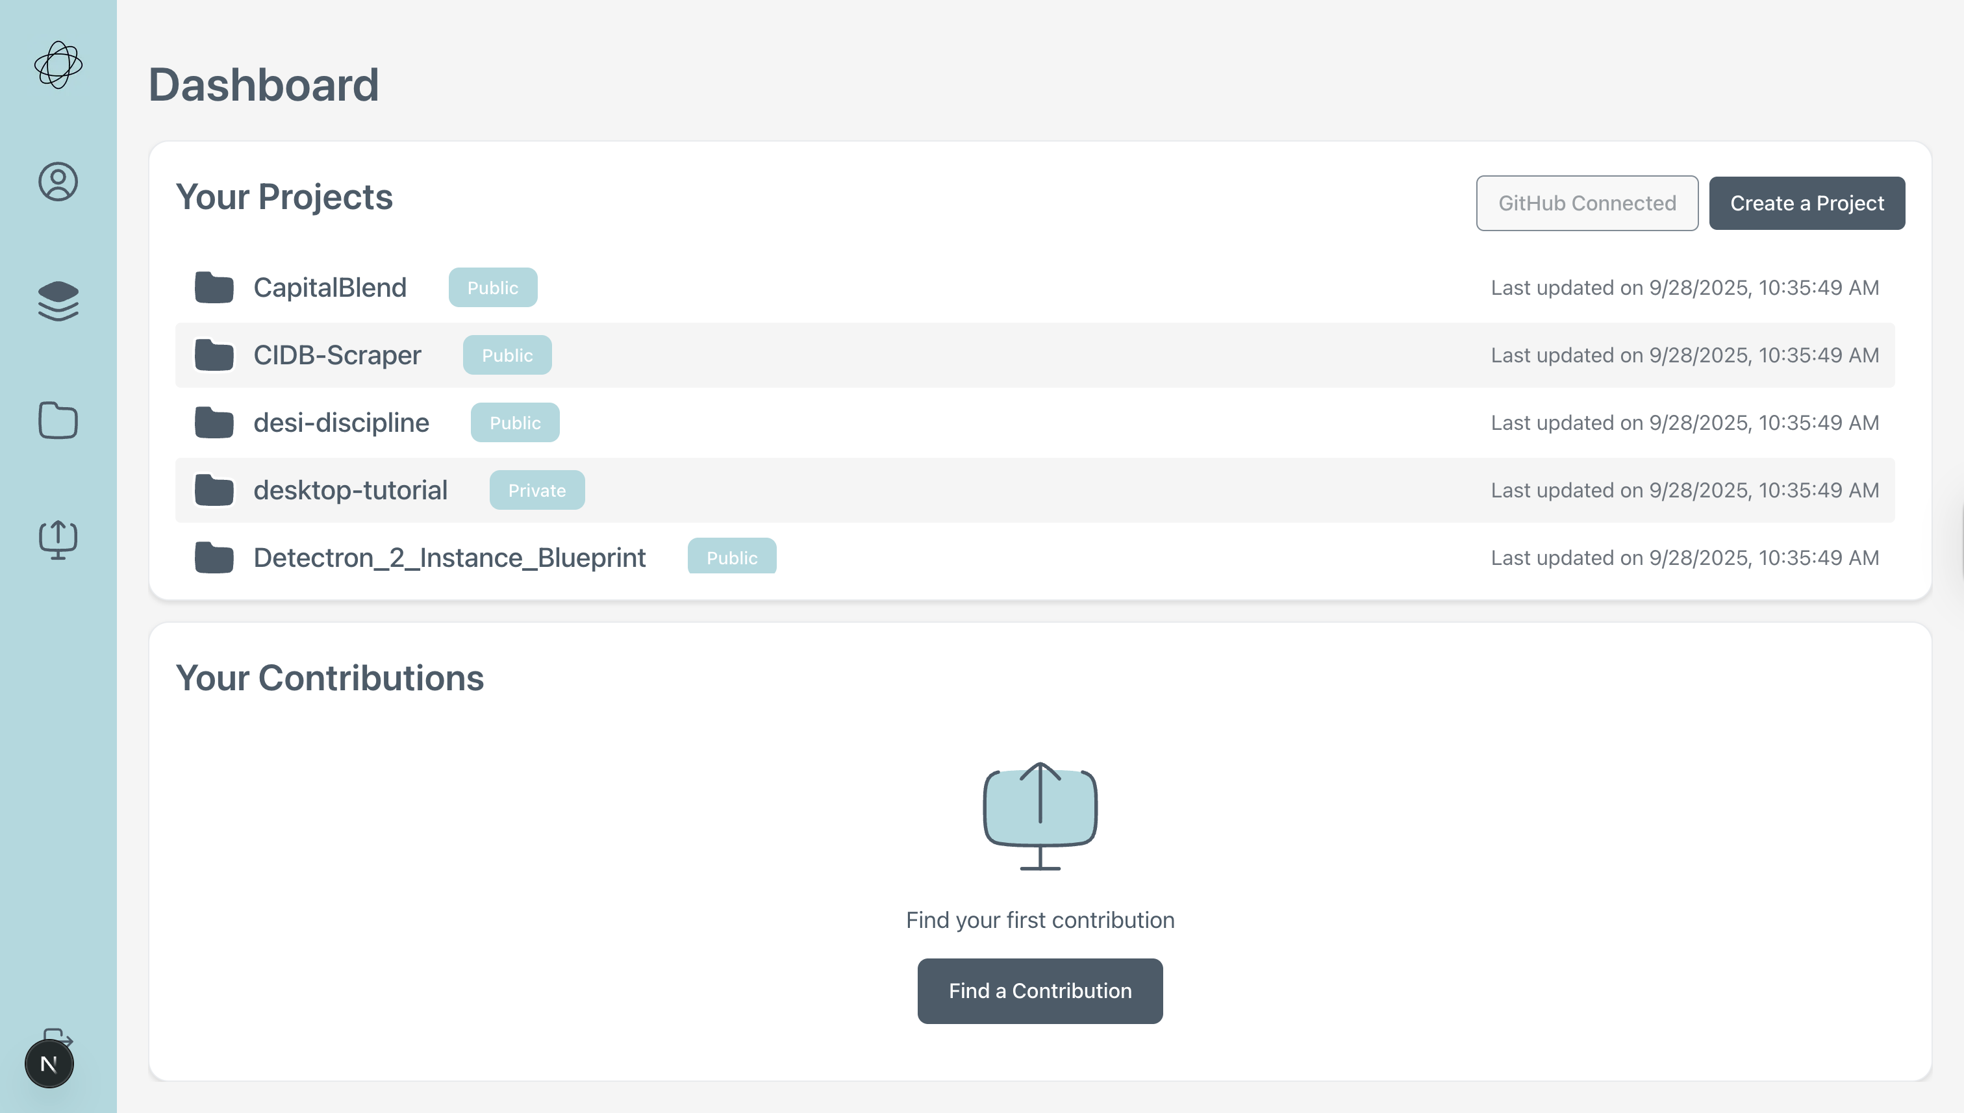Screen dimensions: 1964x1113
Task: Click the Public badge beside CIDB-Scraper
Action: [x=507, y=355]
